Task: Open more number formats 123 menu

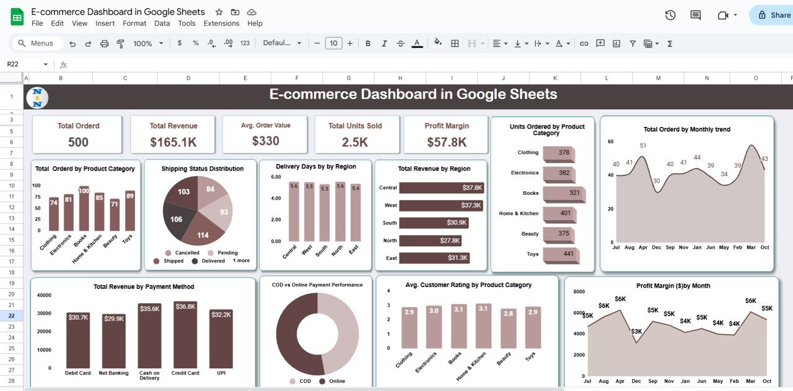Action: [x=245, y=43]
